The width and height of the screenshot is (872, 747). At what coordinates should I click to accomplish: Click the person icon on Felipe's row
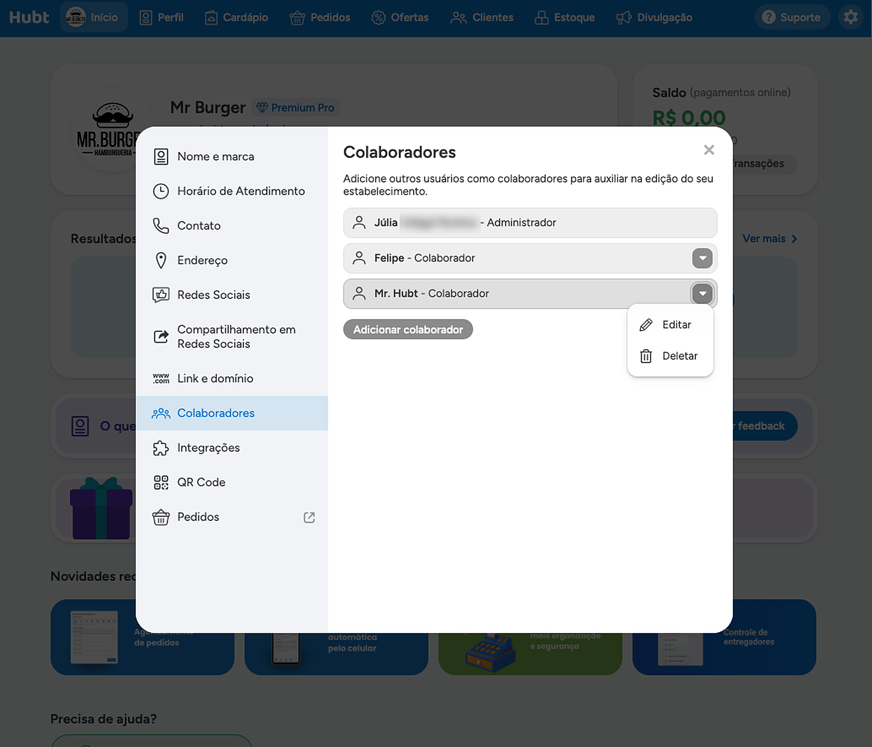pyautogui.click(x=359, y=258)
